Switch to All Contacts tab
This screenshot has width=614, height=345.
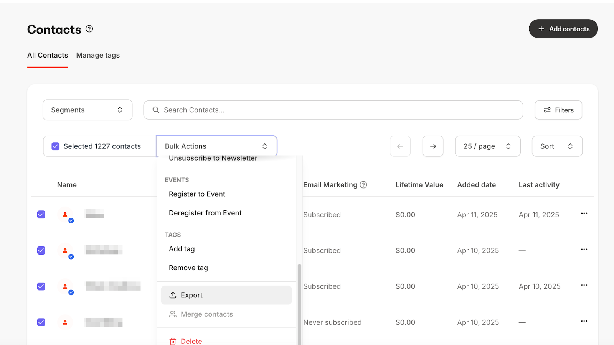coord(48,55)
